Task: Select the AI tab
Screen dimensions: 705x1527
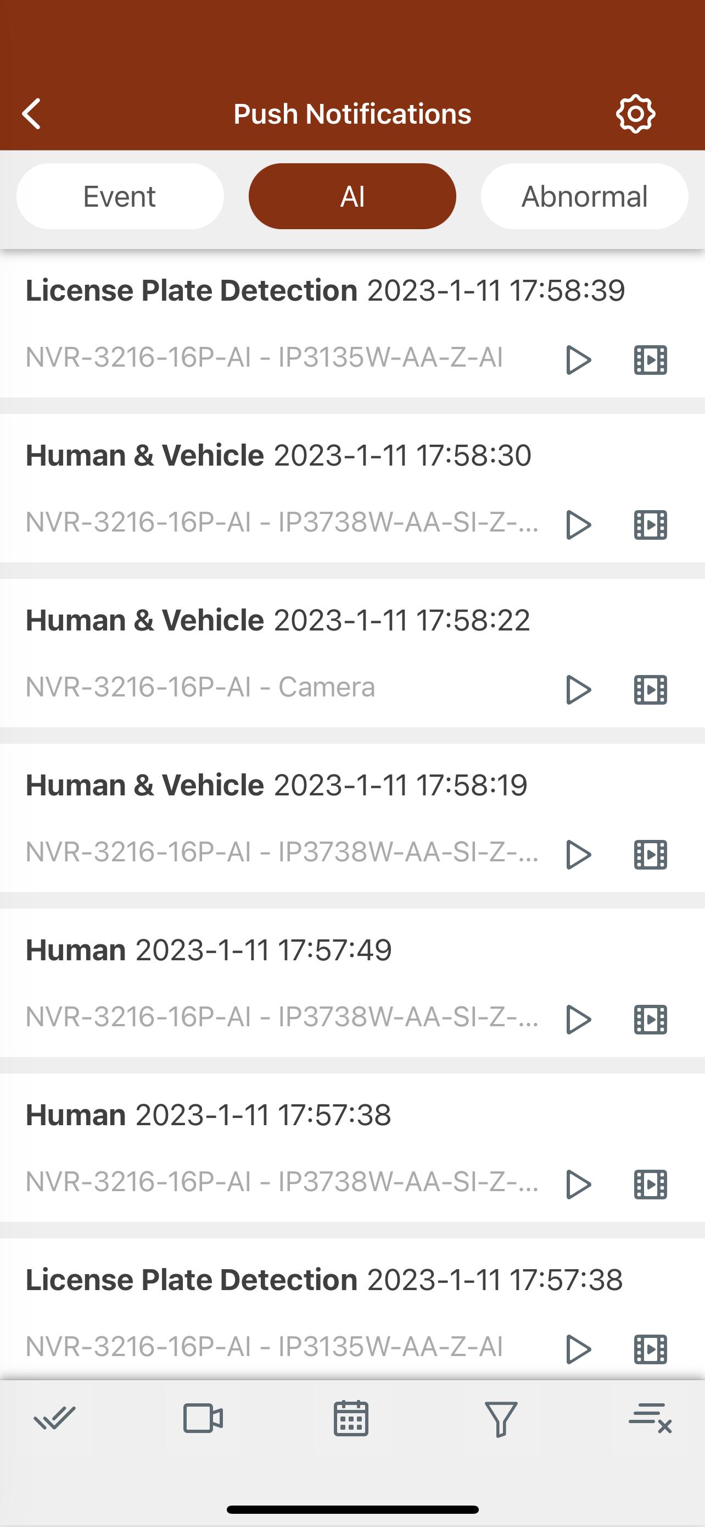Action: coord(352,196)
